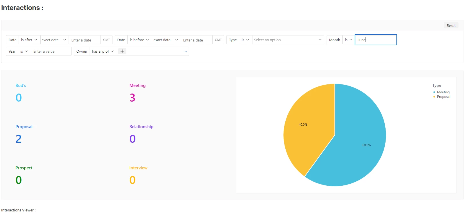Viewport: 470px width, 214px height.
Task: Click the Interview stat label
Action: coord(138,168)
